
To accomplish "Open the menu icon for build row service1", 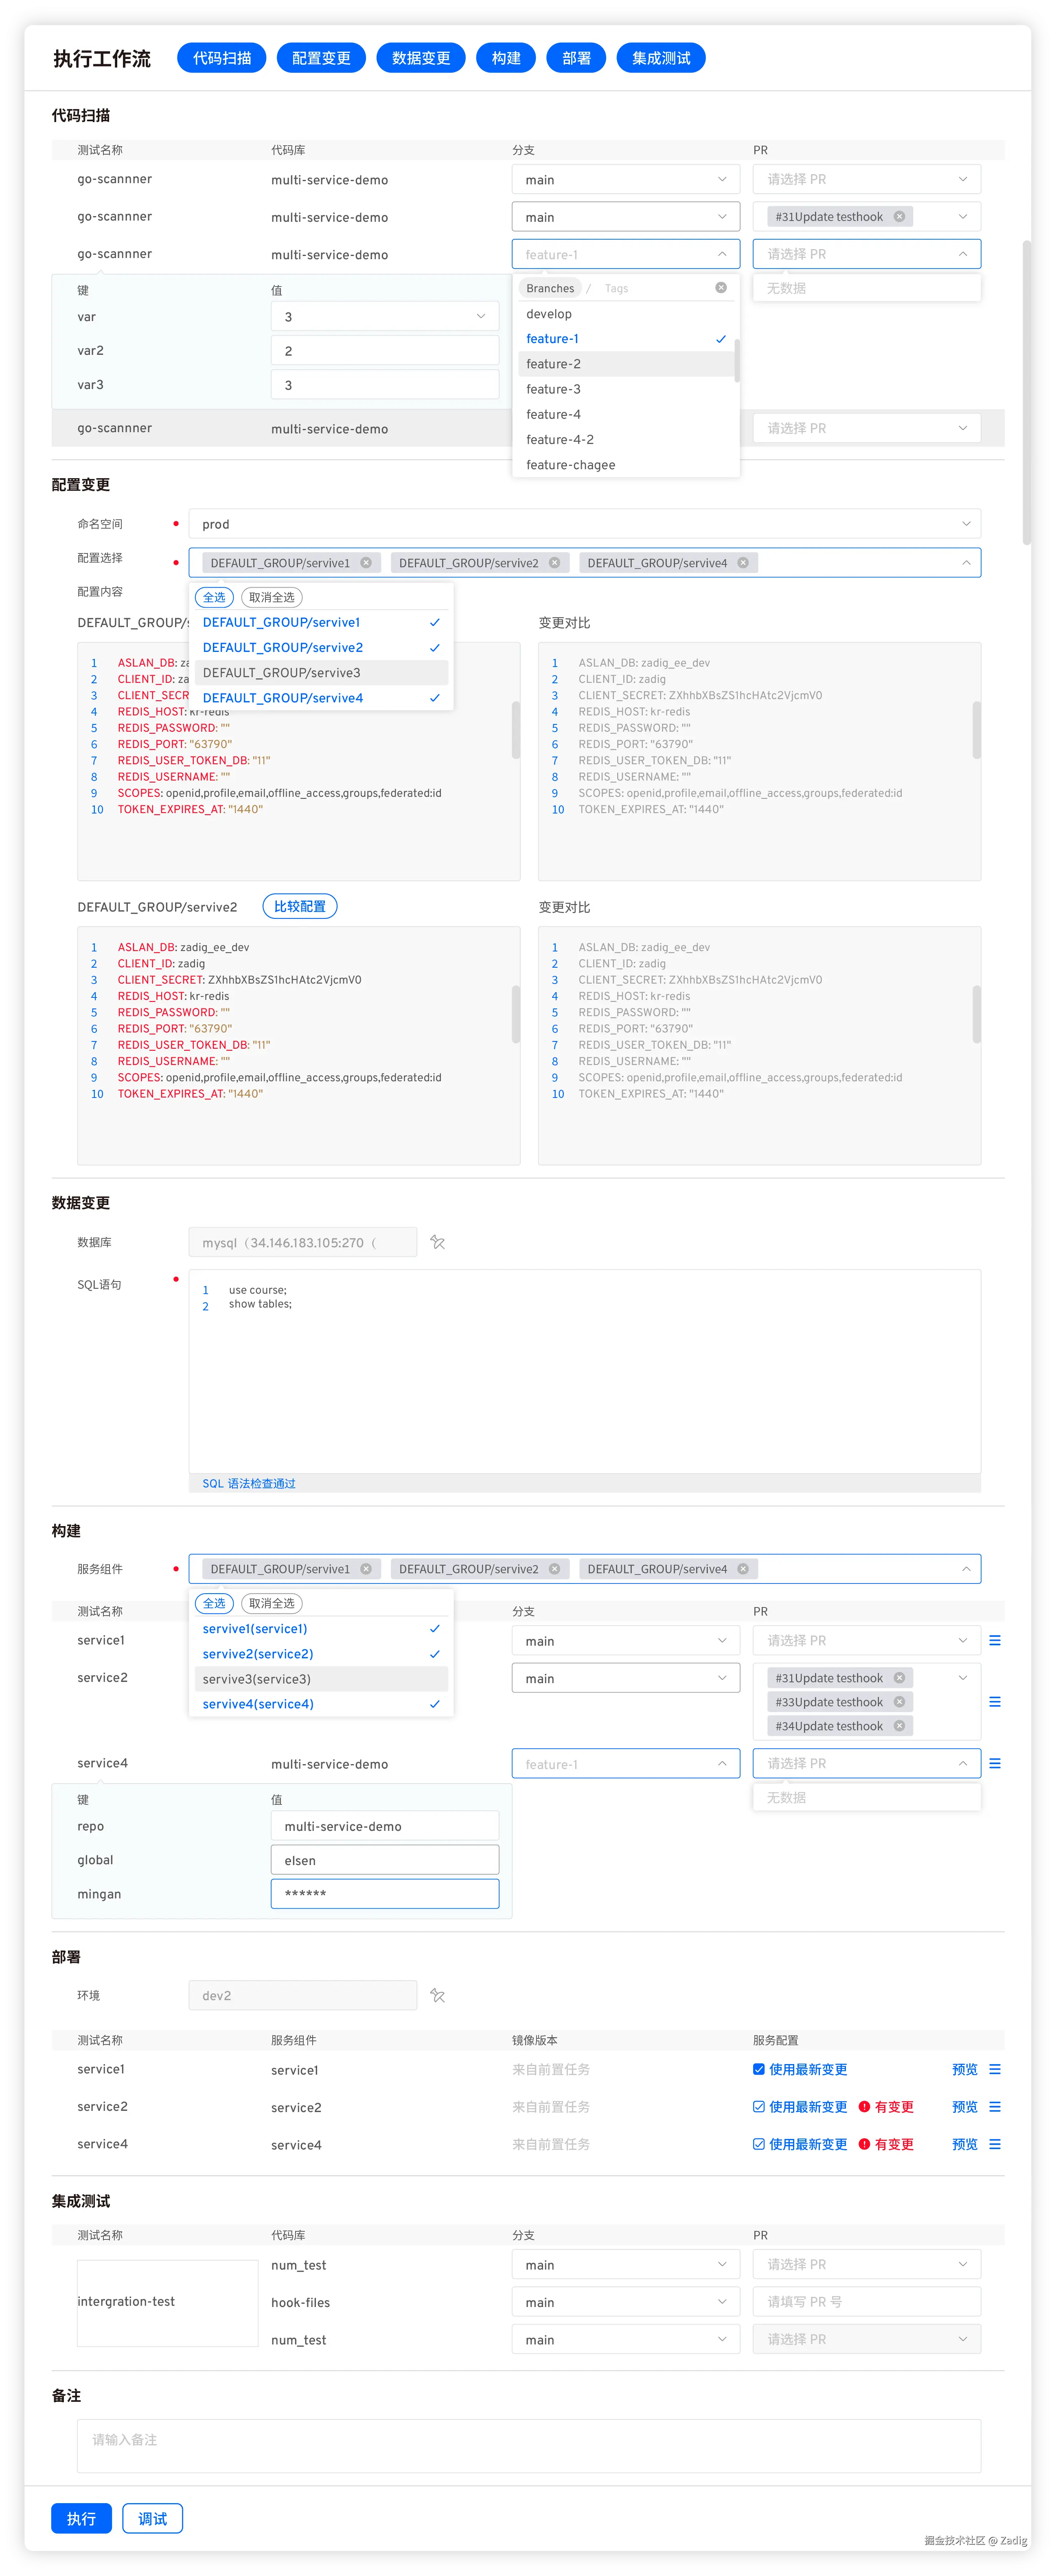I will [995, 1640].
